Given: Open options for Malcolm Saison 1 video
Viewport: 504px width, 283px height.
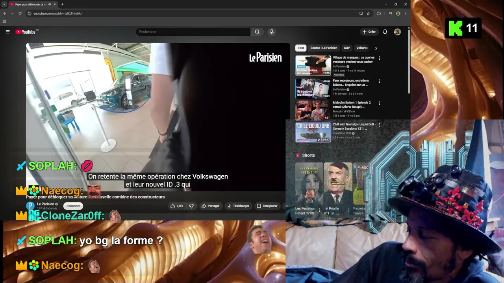Looking at the screenshot, I should coord(380,103).
